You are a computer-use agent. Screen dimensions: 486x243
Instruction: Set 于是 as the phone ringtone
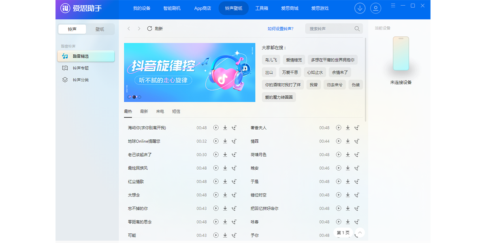357,181
